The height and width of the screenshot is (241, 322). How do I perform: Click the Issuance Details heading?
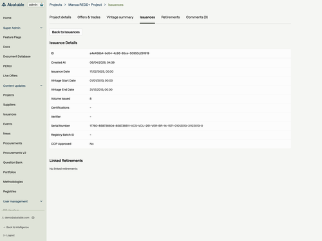point(63,43)
